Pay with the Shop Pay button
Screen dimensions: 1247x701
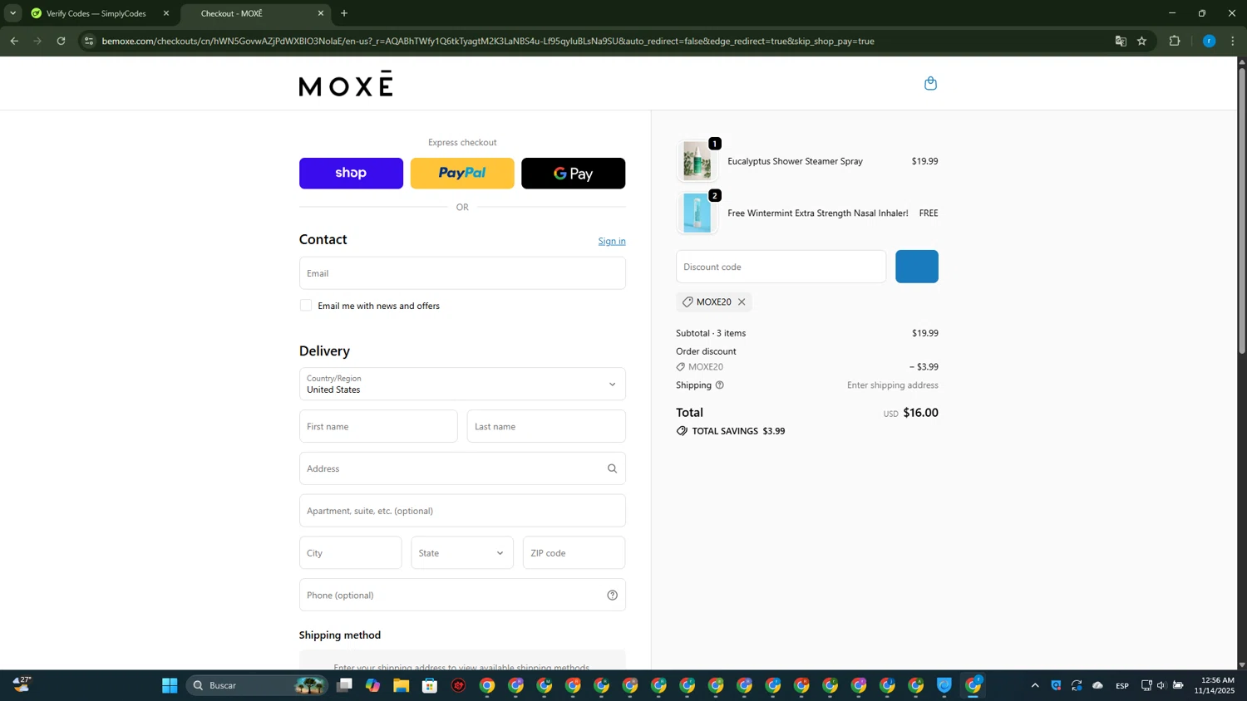click(351, 173)
